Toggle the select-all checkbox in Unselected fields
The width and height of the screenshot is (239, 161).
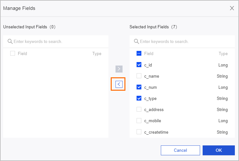[x=13, y=53]
